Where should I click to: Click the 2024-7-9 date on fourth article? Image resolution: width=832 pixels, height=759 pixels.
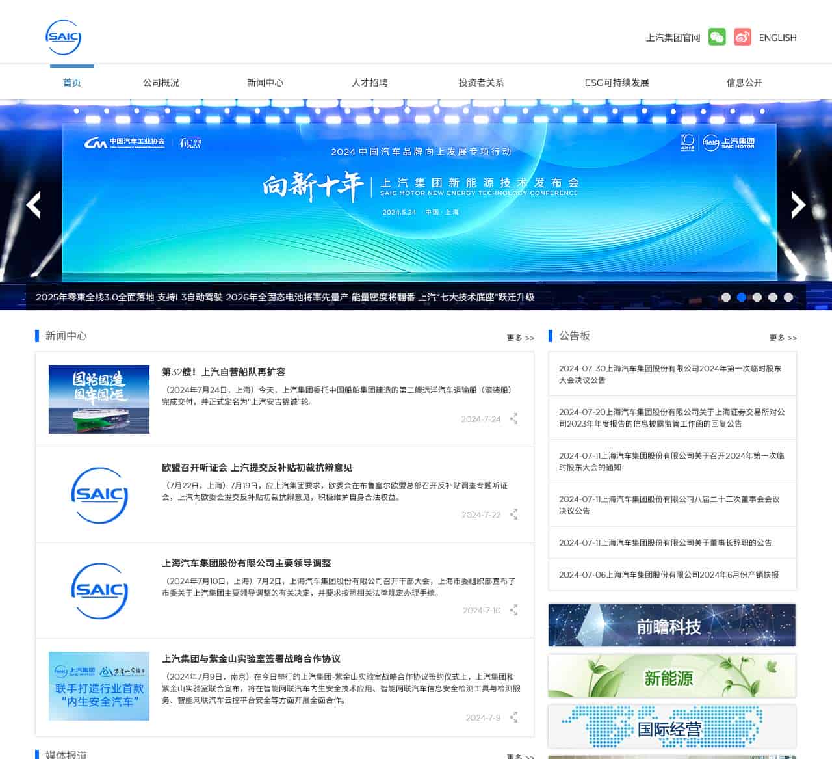[483, 718]
